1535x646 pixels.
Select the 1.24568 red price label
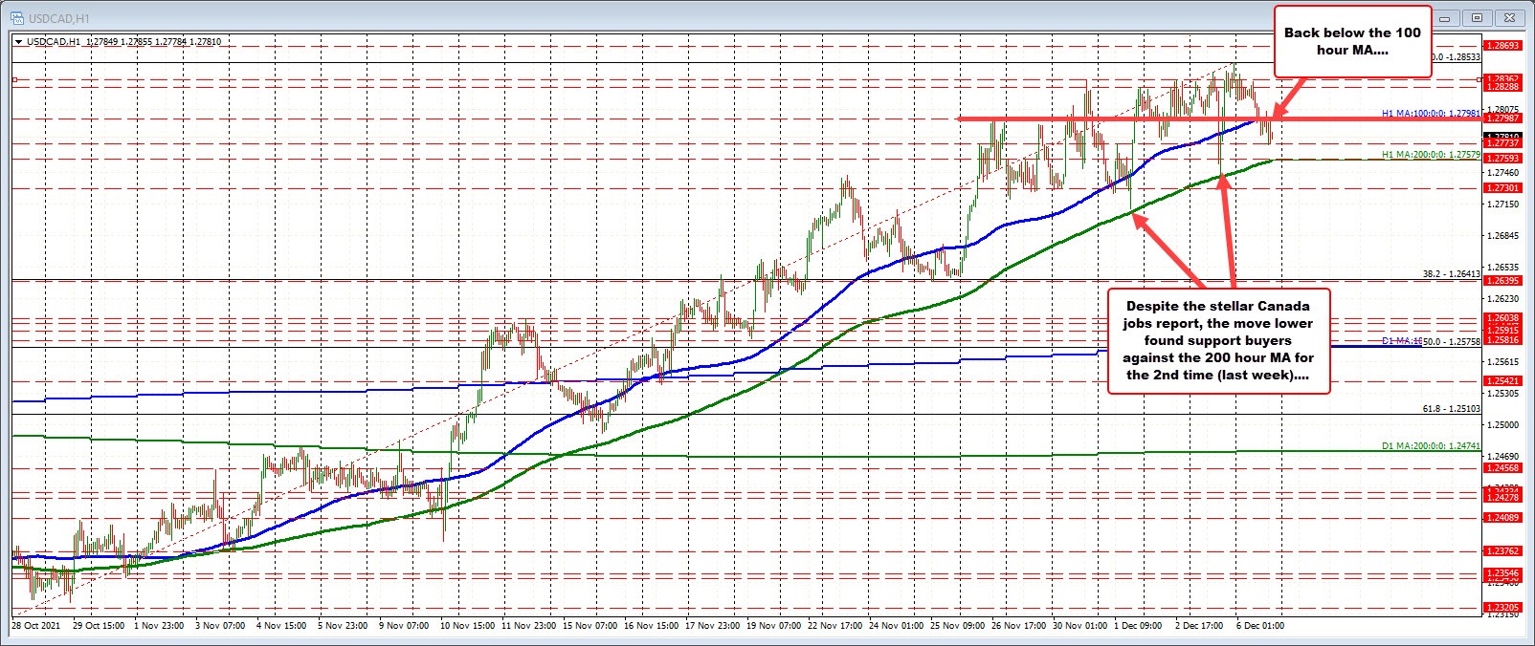(1502, 467)
